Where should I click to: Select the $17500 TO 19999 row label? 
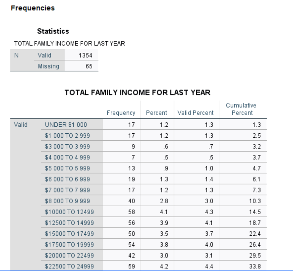click(x=69, y=245)
